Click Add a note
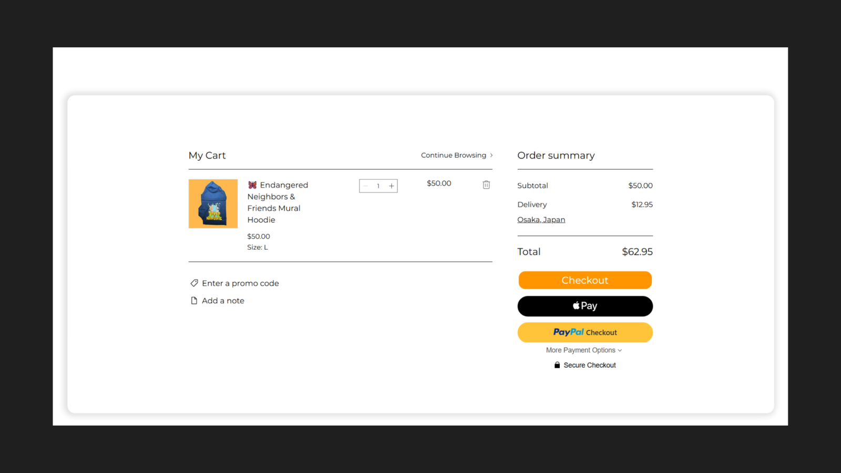 click(x=223, y=300)
